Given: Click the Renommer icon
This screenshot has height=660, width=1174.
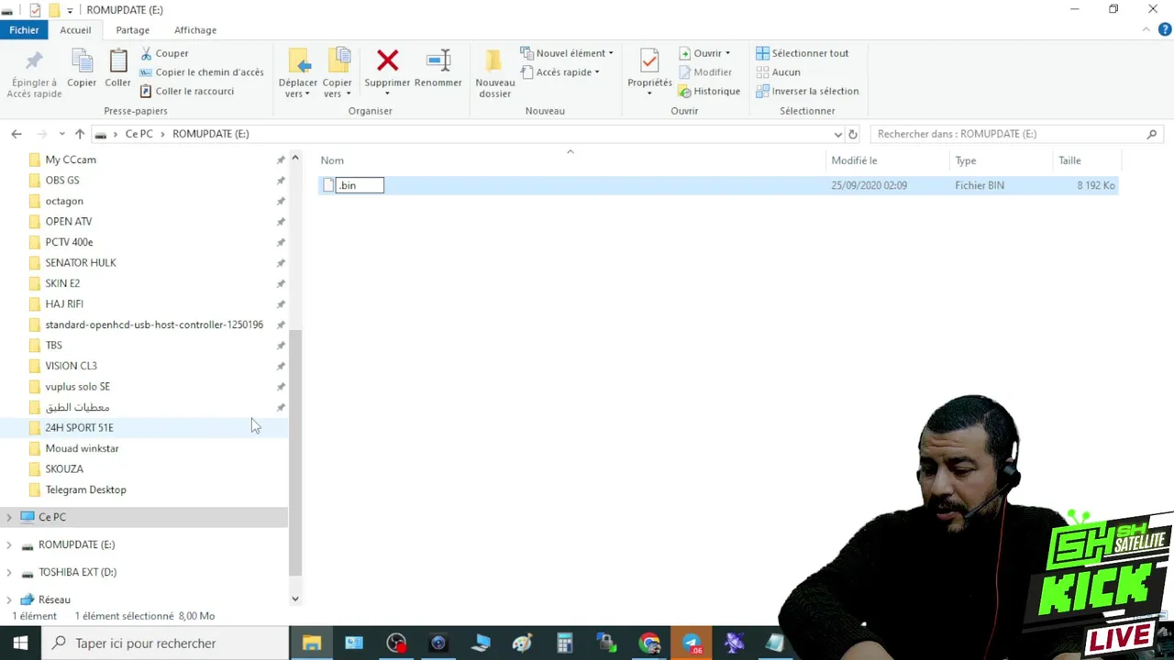Looking at the screenshot, I should [x=438, y=60].
